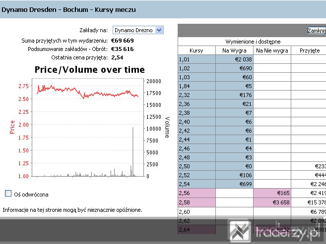Click the page title 'Dynamo Dresden - Bochum - Kursy meczu'
This screenshot has width=326, height=244.
point(68,10)
